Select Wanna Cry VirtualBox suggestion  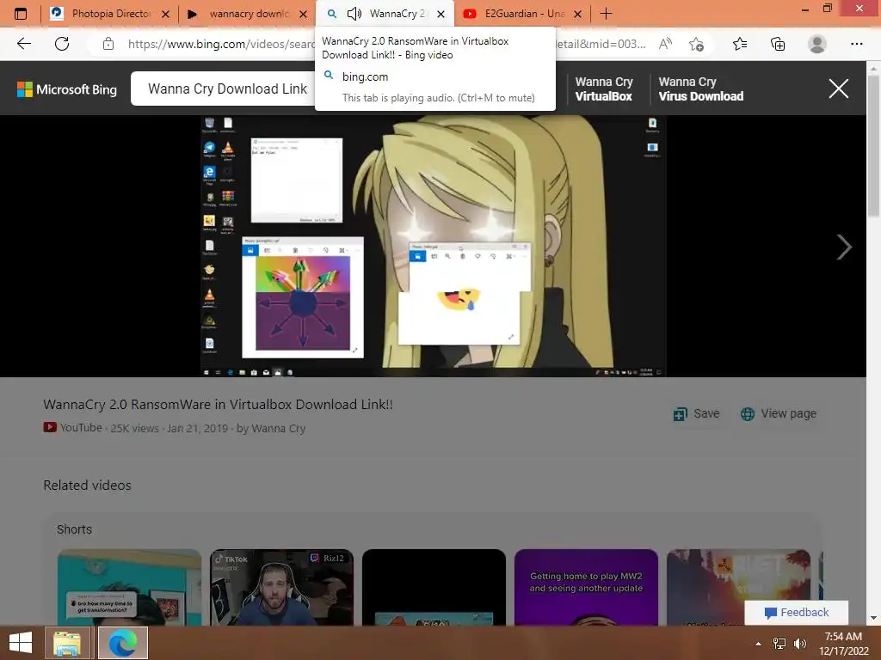(x=603, y=89)
